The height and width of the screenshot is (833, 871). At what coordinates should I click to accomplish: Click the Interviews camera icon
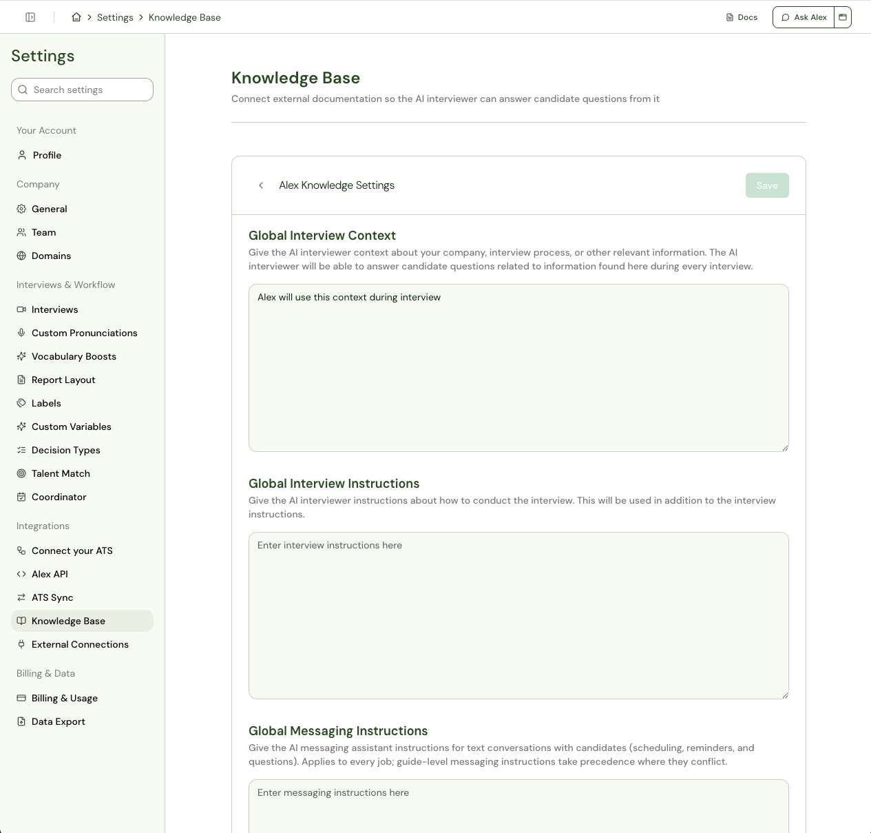click(21, 309)
